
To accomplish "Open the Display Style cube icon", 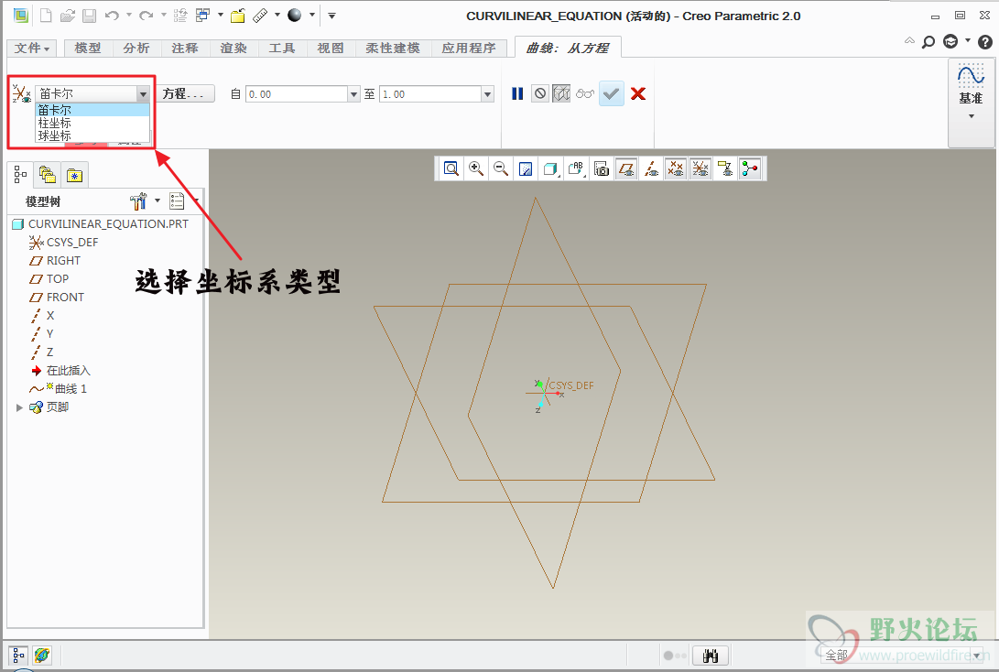I will pyautogui.click(x=550, y=168).
